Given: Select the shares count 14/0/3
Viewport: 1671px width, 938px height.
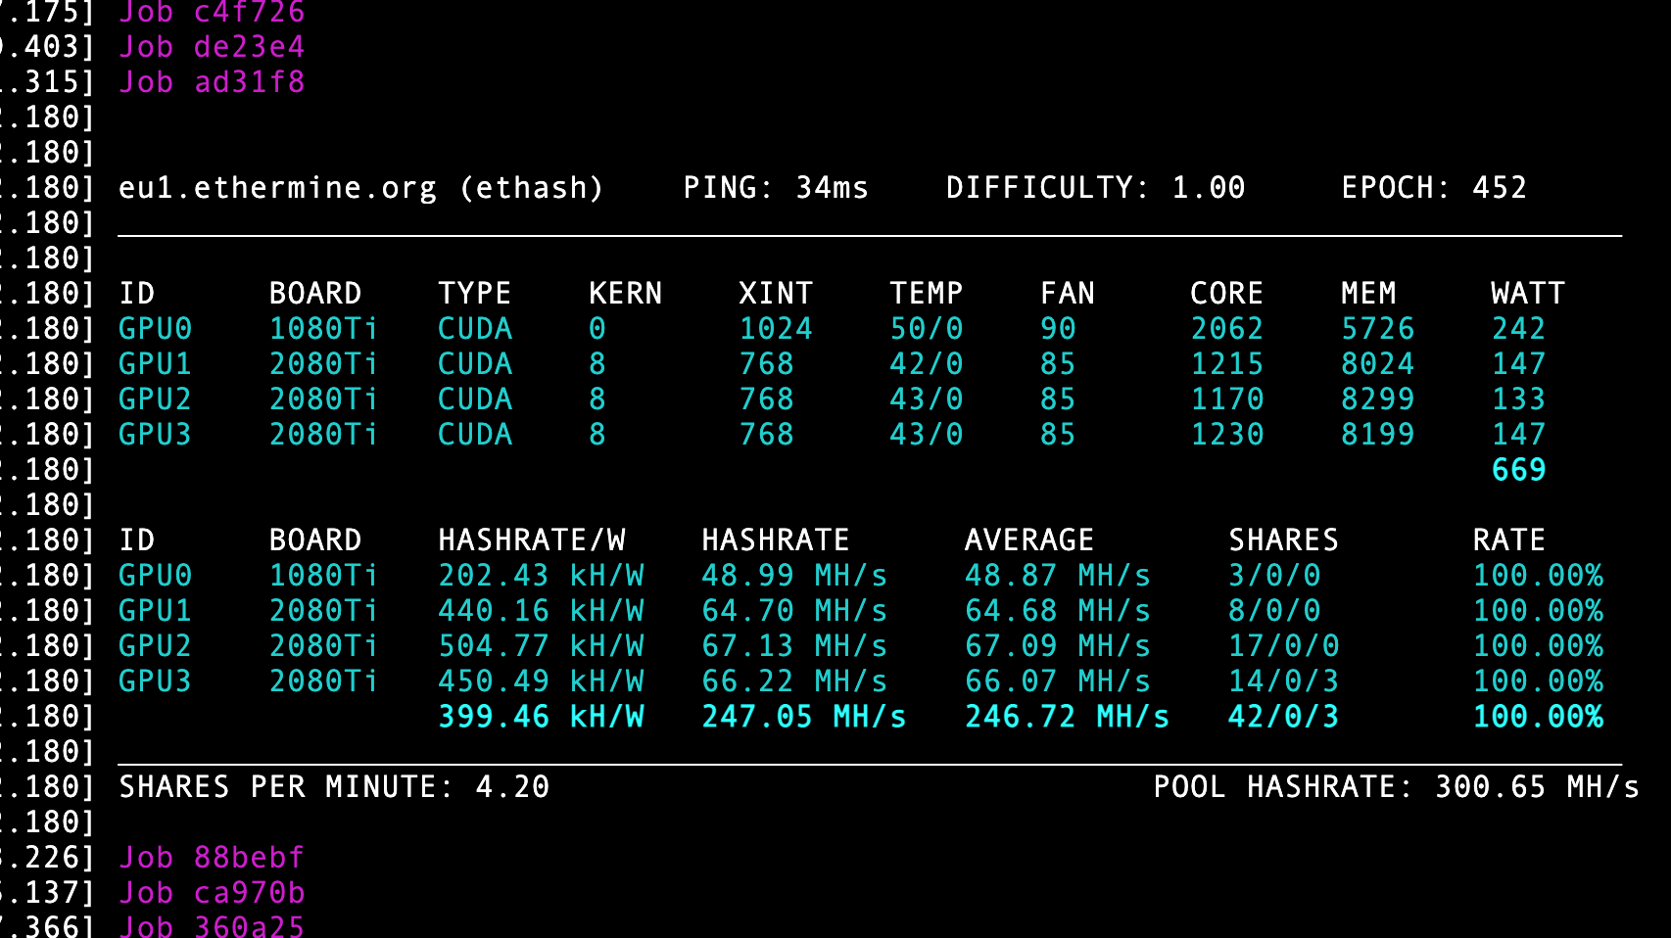Looking at the screenshot, I should coord(1284,681).
